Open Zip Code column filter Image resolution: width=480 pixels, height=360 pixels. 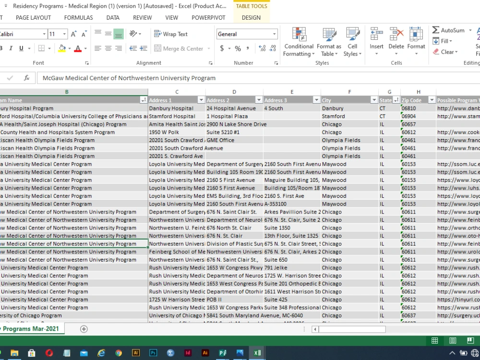432,100
